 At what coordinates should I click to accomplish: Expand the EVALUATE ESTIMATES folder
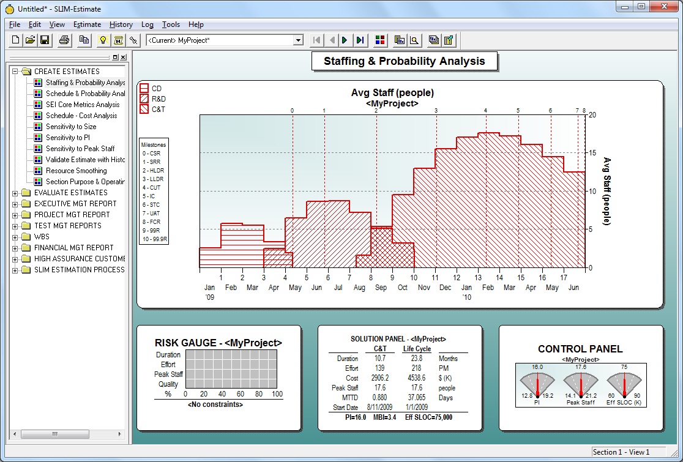[x=15, y=193]
